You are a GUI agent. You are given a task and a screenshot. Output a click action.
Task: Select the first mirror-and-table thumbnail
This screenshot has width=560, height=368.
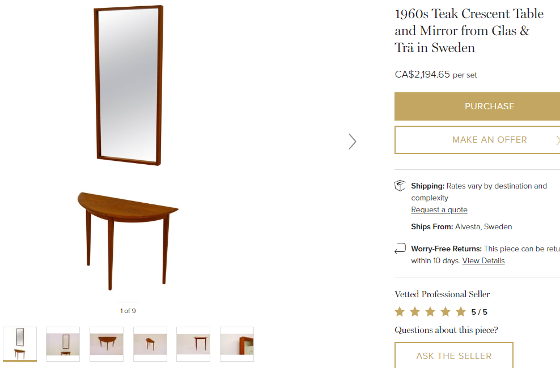coord(19,344)
